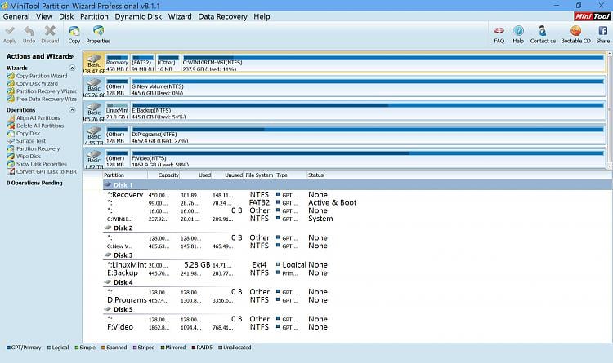Viewport: 613px width, 363px height.
Task: Choose Align All Partitions operation
Action: click(34, 118)
